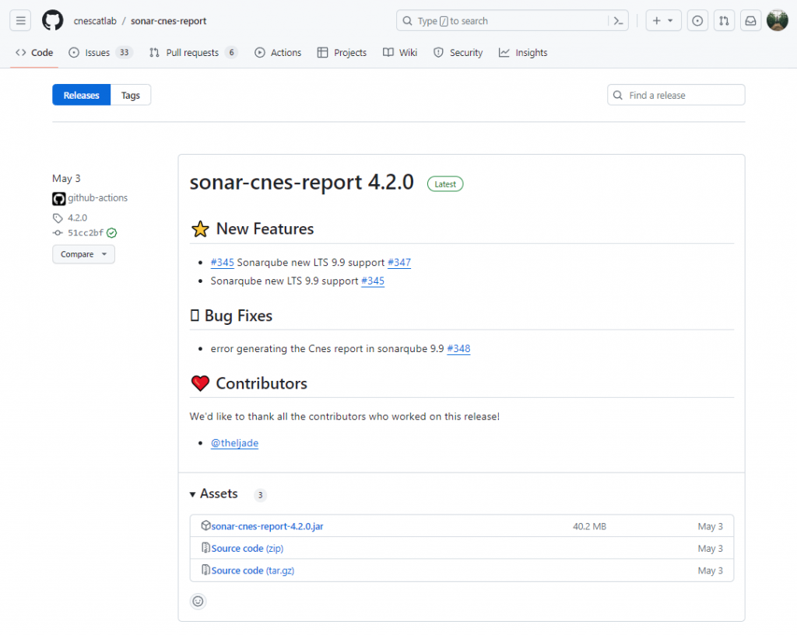The height and width of the screenshot is (635, 797).
Task: Switch to the Tags view
Action: [x=131, y=95]
